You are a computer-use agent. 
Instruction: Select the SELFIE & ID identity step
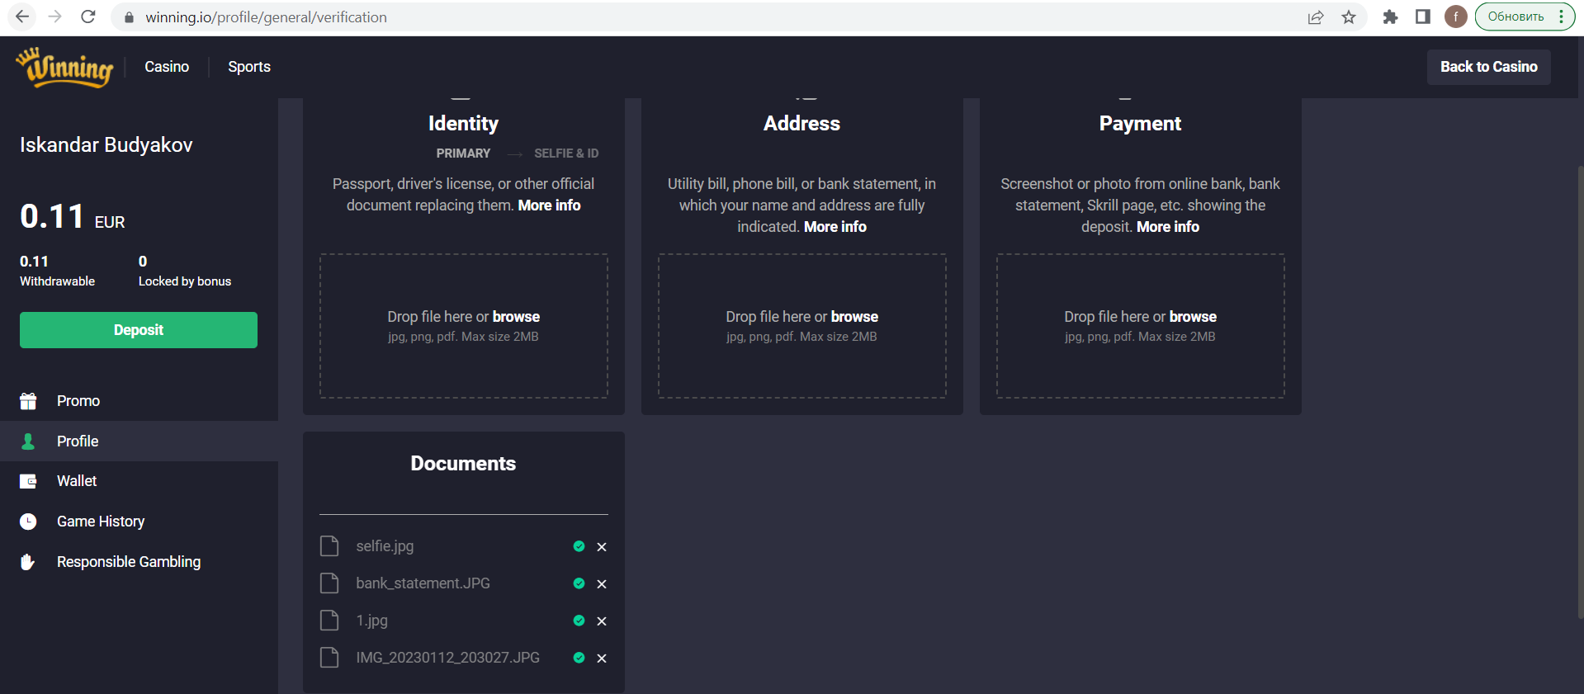(x=566, y=153)
